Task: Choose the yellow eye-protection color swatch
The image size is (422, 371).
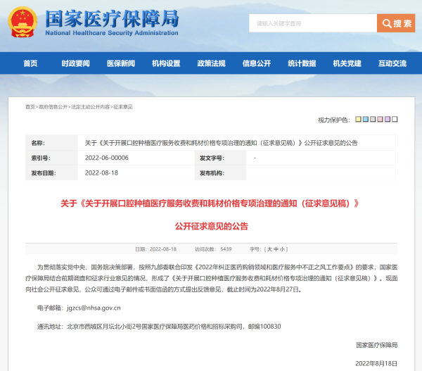Action: [x=358, y=120]
